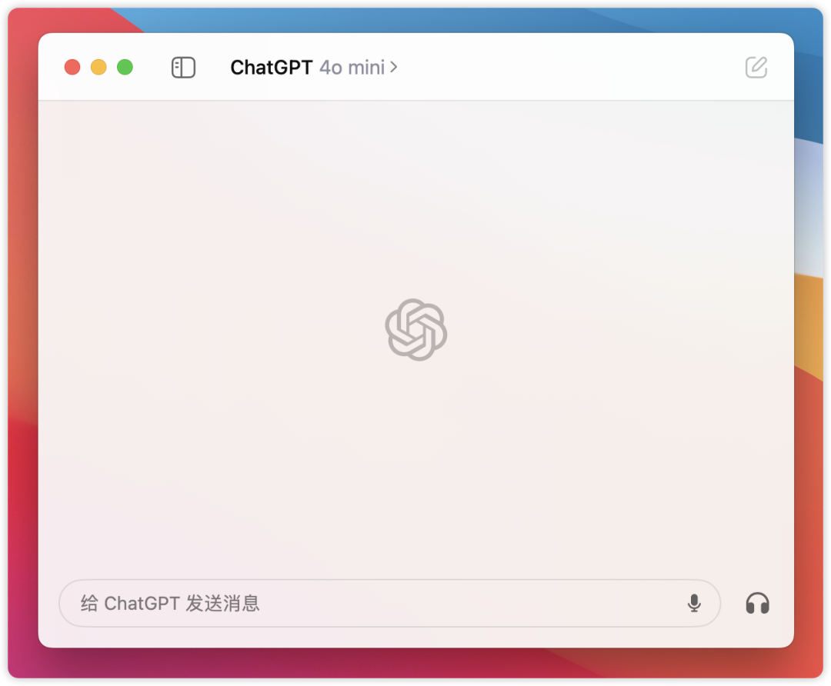The image size is (831, 686).
Task: Select the word mini in model name
Action: [x=366, y=68]
